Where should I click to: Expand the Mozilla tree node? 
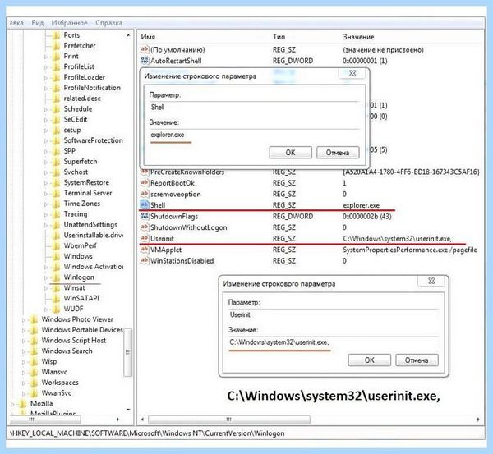click(12, 405)
